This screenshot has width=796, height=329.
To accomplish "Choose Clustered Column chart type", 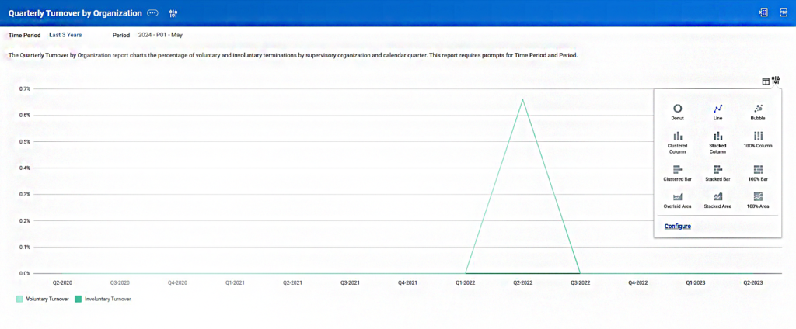I will tap(677, 143).
